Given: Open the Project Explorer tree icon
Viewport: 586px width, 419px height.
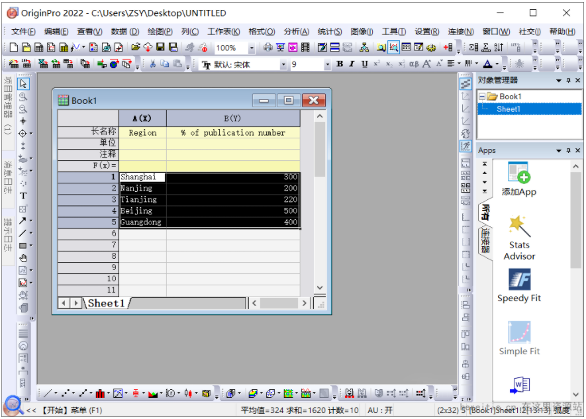Looking at the screenshot, I should [364, 48].
